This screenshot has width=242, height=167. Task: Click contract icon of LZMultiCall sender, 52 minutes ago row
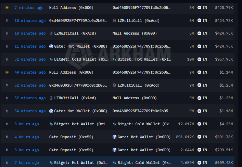tap(51, 98)
